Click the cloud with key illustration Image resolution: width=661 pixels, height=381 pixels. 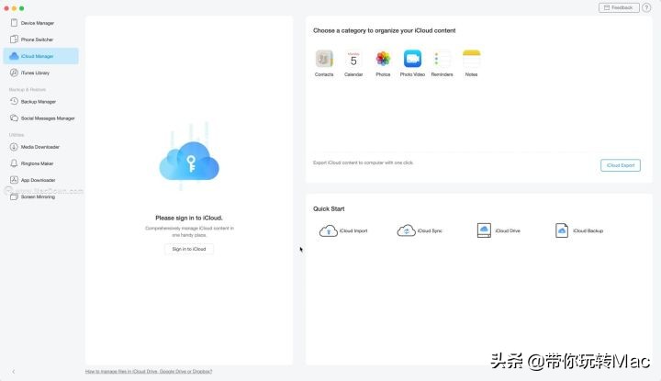click(x=189, y=160)
